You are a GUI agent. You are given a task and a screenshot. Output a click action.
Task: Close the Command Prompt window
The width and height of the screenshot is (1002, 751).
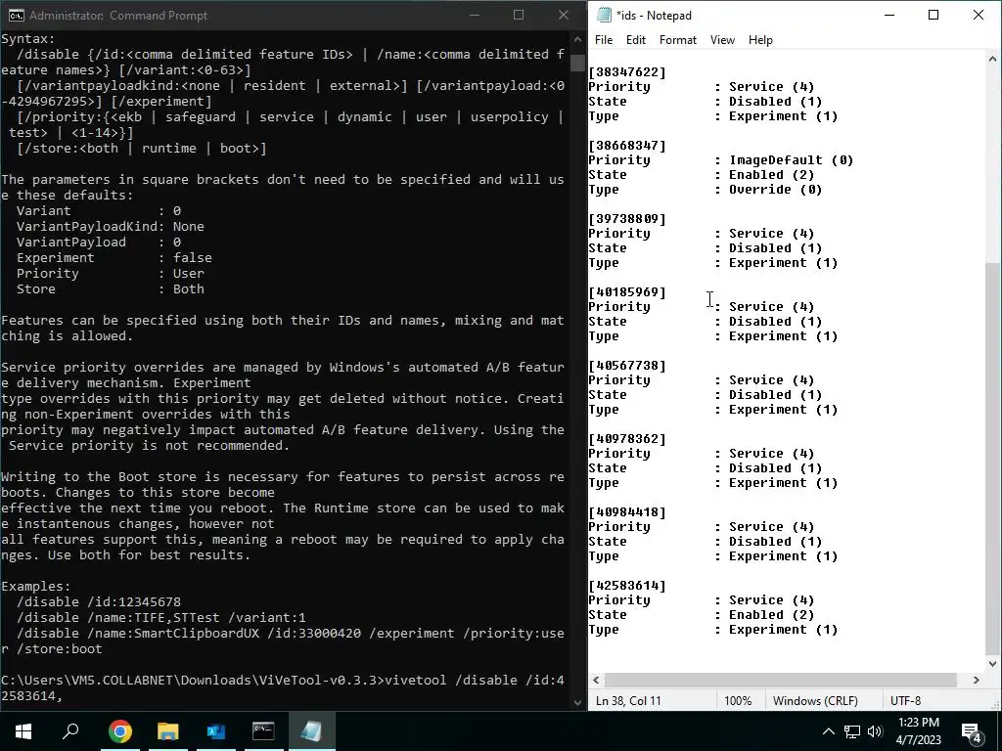click(x=563, y=15)
